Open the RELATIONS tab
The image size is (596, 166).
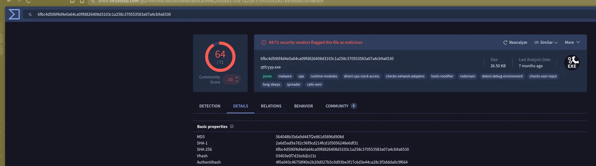point(271,106)
